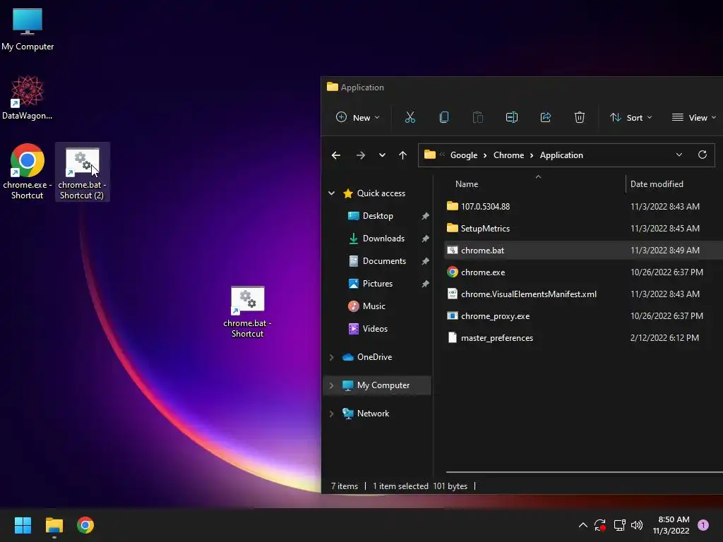
Task: Click Chrome in the breadcrumb path
Action: pos(508,155)
